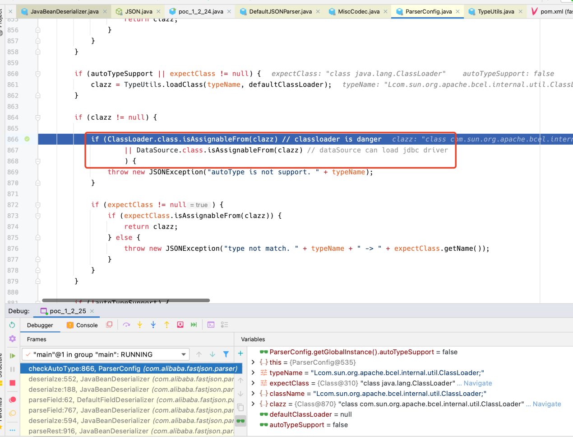
Task: Open the Debugger tab
Action: pyautogui.click(x=40, y=325)
